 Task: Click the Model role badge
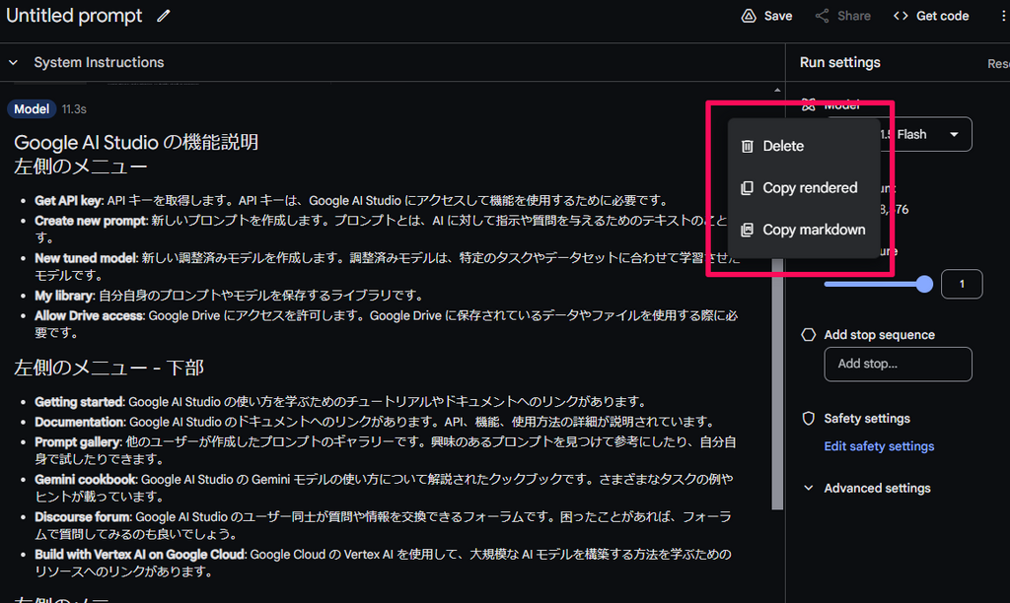pyautogui.click(x=32, y=109)
